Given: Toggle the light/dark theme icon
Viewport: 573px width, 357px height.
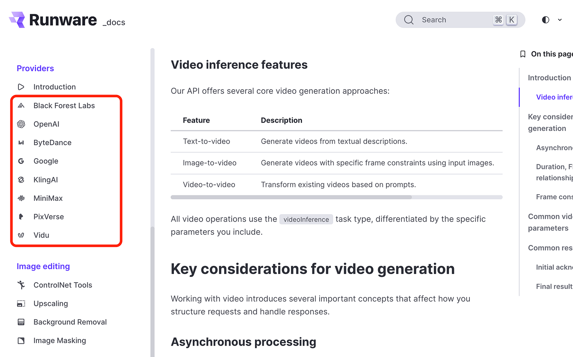Looking at the screenshot, I should point(546,20).
